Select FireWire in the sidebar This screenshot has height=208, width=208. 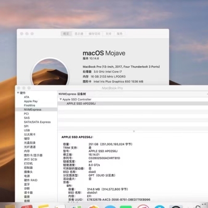[x=30, y=106]
